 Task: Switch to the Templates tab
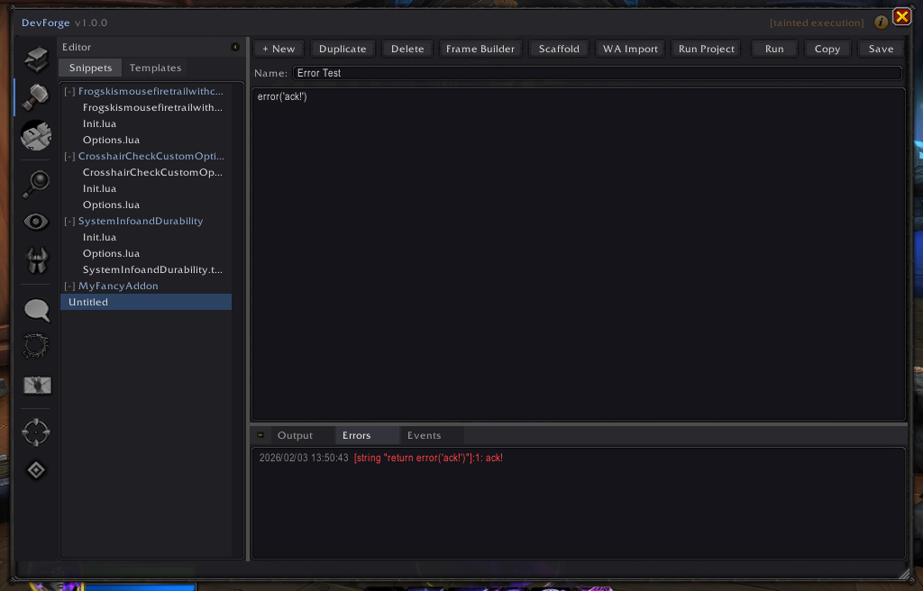pyautogui.click(x=155, y=67)
